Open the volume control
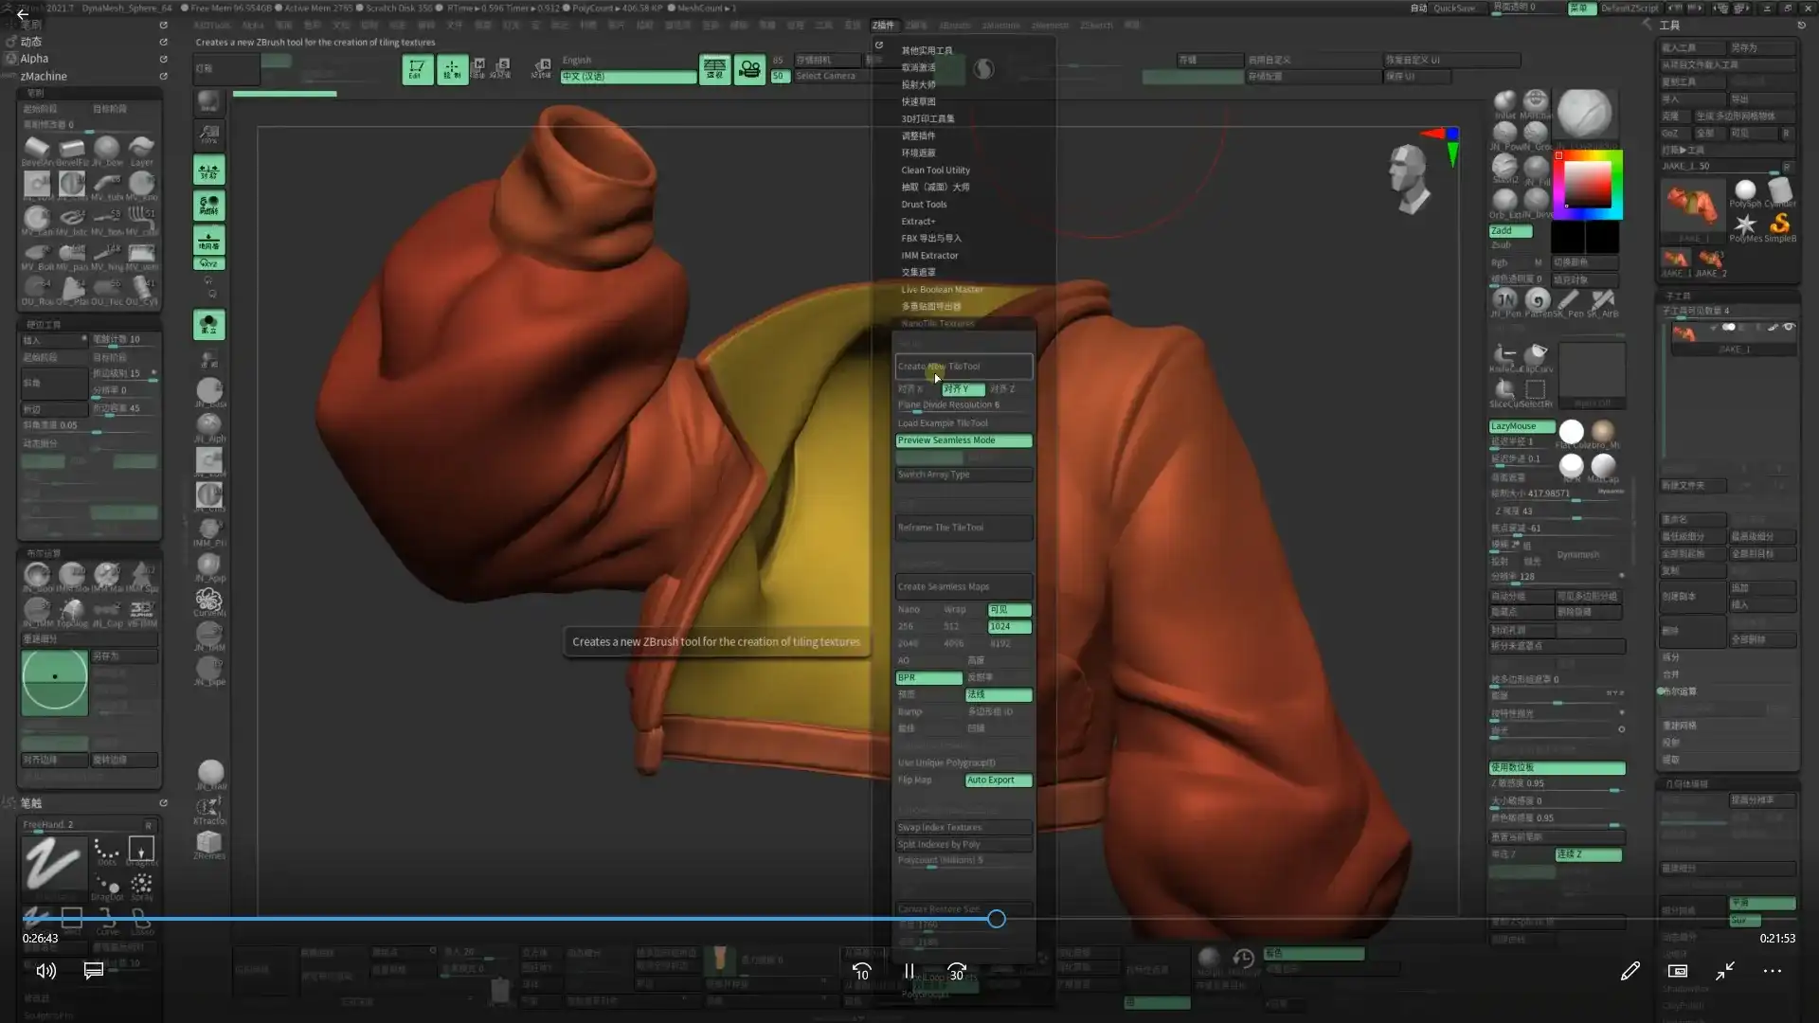The height and width of the screenshot is (1023, 1819). [45, 971]
